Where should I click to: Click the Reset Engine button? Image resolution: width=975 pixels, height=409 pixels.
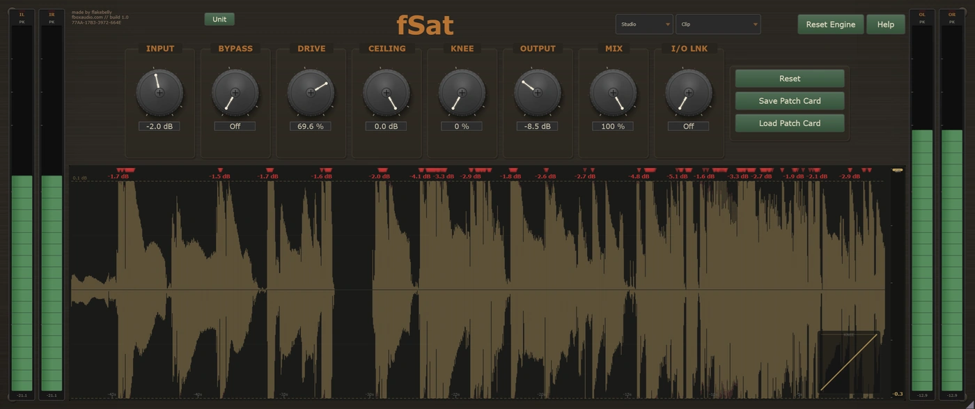coord(831,24)
